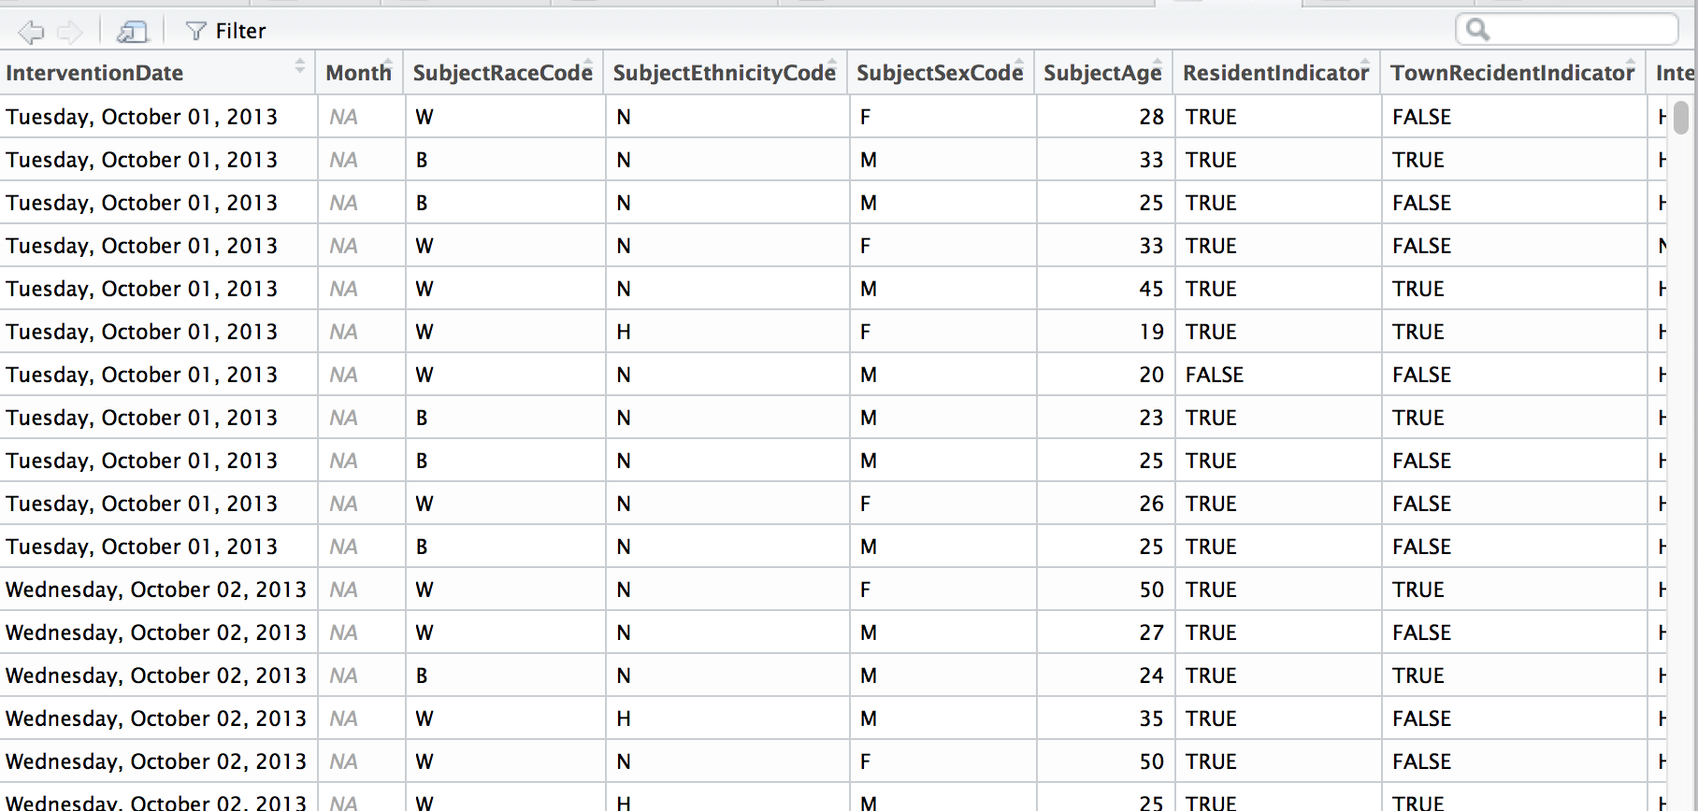
Task: Click the partially visible Inte column header
Action: tap(1674, 73)
